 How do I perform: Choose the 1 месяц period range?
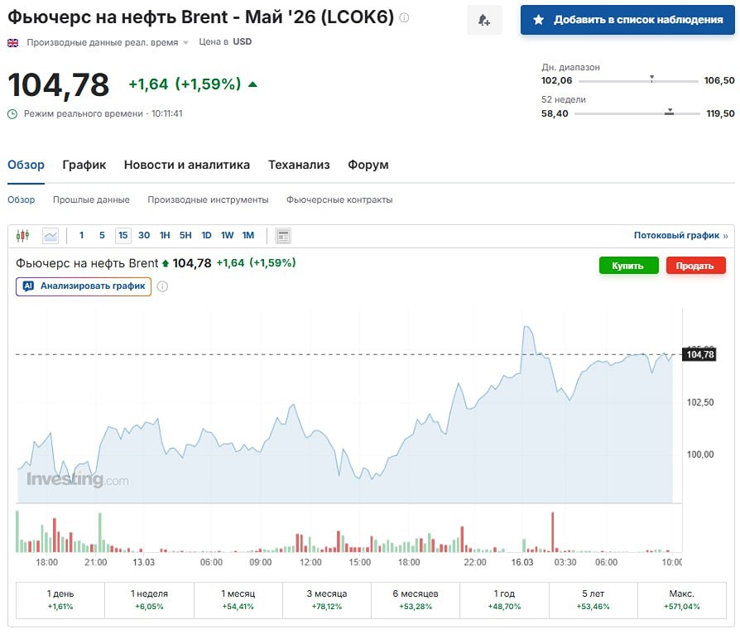click(238, 599)
